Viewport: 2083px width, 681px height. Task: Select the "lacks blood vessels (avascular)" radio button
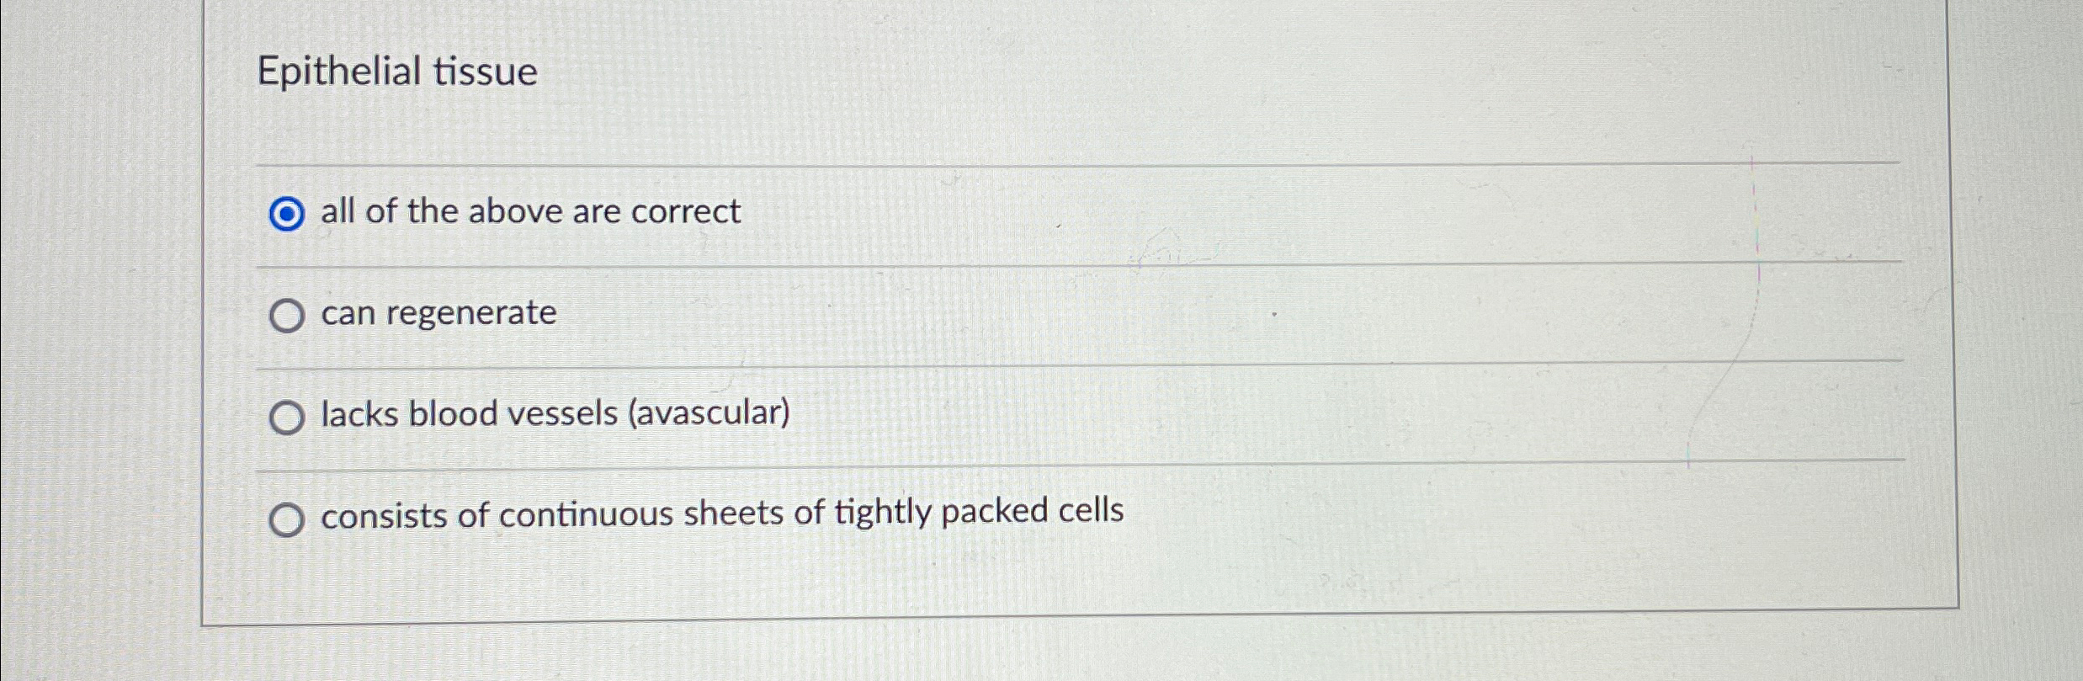[x=288, y=417]
